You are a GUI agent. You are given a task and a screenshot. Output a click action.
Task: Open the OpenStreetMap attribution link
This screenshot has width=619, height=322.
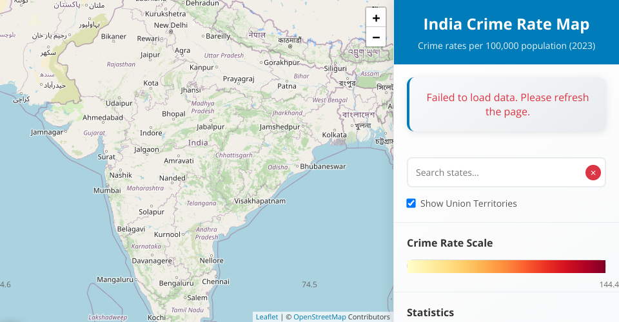(x=320, y=317)
